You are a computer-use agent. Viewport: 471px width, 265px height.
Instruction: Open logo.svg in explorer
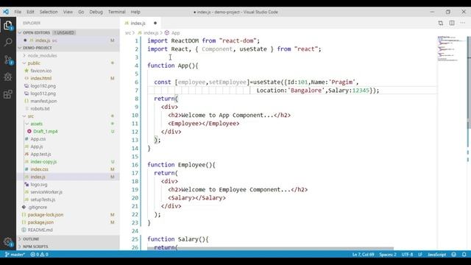[x=39, y=185]
